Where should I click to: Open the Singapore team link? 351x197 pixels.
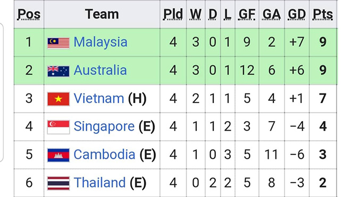[104, 126]
